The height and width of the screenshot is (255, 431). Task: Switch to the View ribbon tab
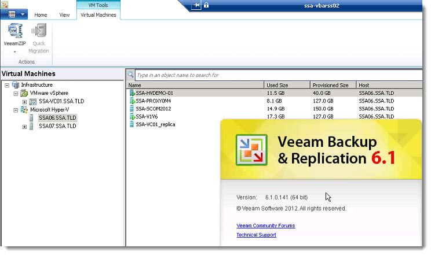click(x=64, y=15)
